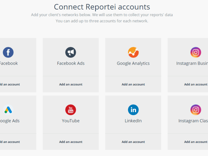Select the Instagram Classic card title
Screen dimensions: 208x156
[x=193, y=121]
